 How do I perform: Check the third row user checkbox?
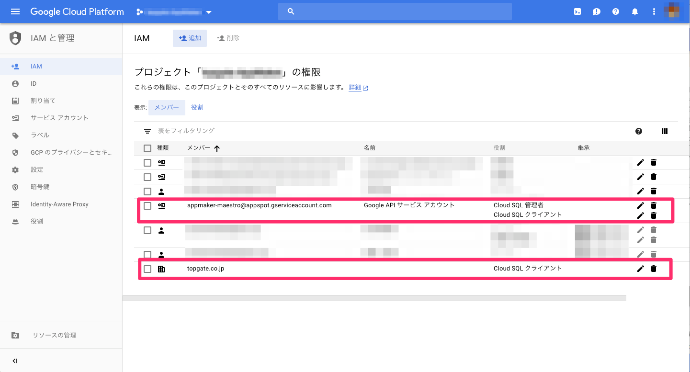[x=147, y=192]
